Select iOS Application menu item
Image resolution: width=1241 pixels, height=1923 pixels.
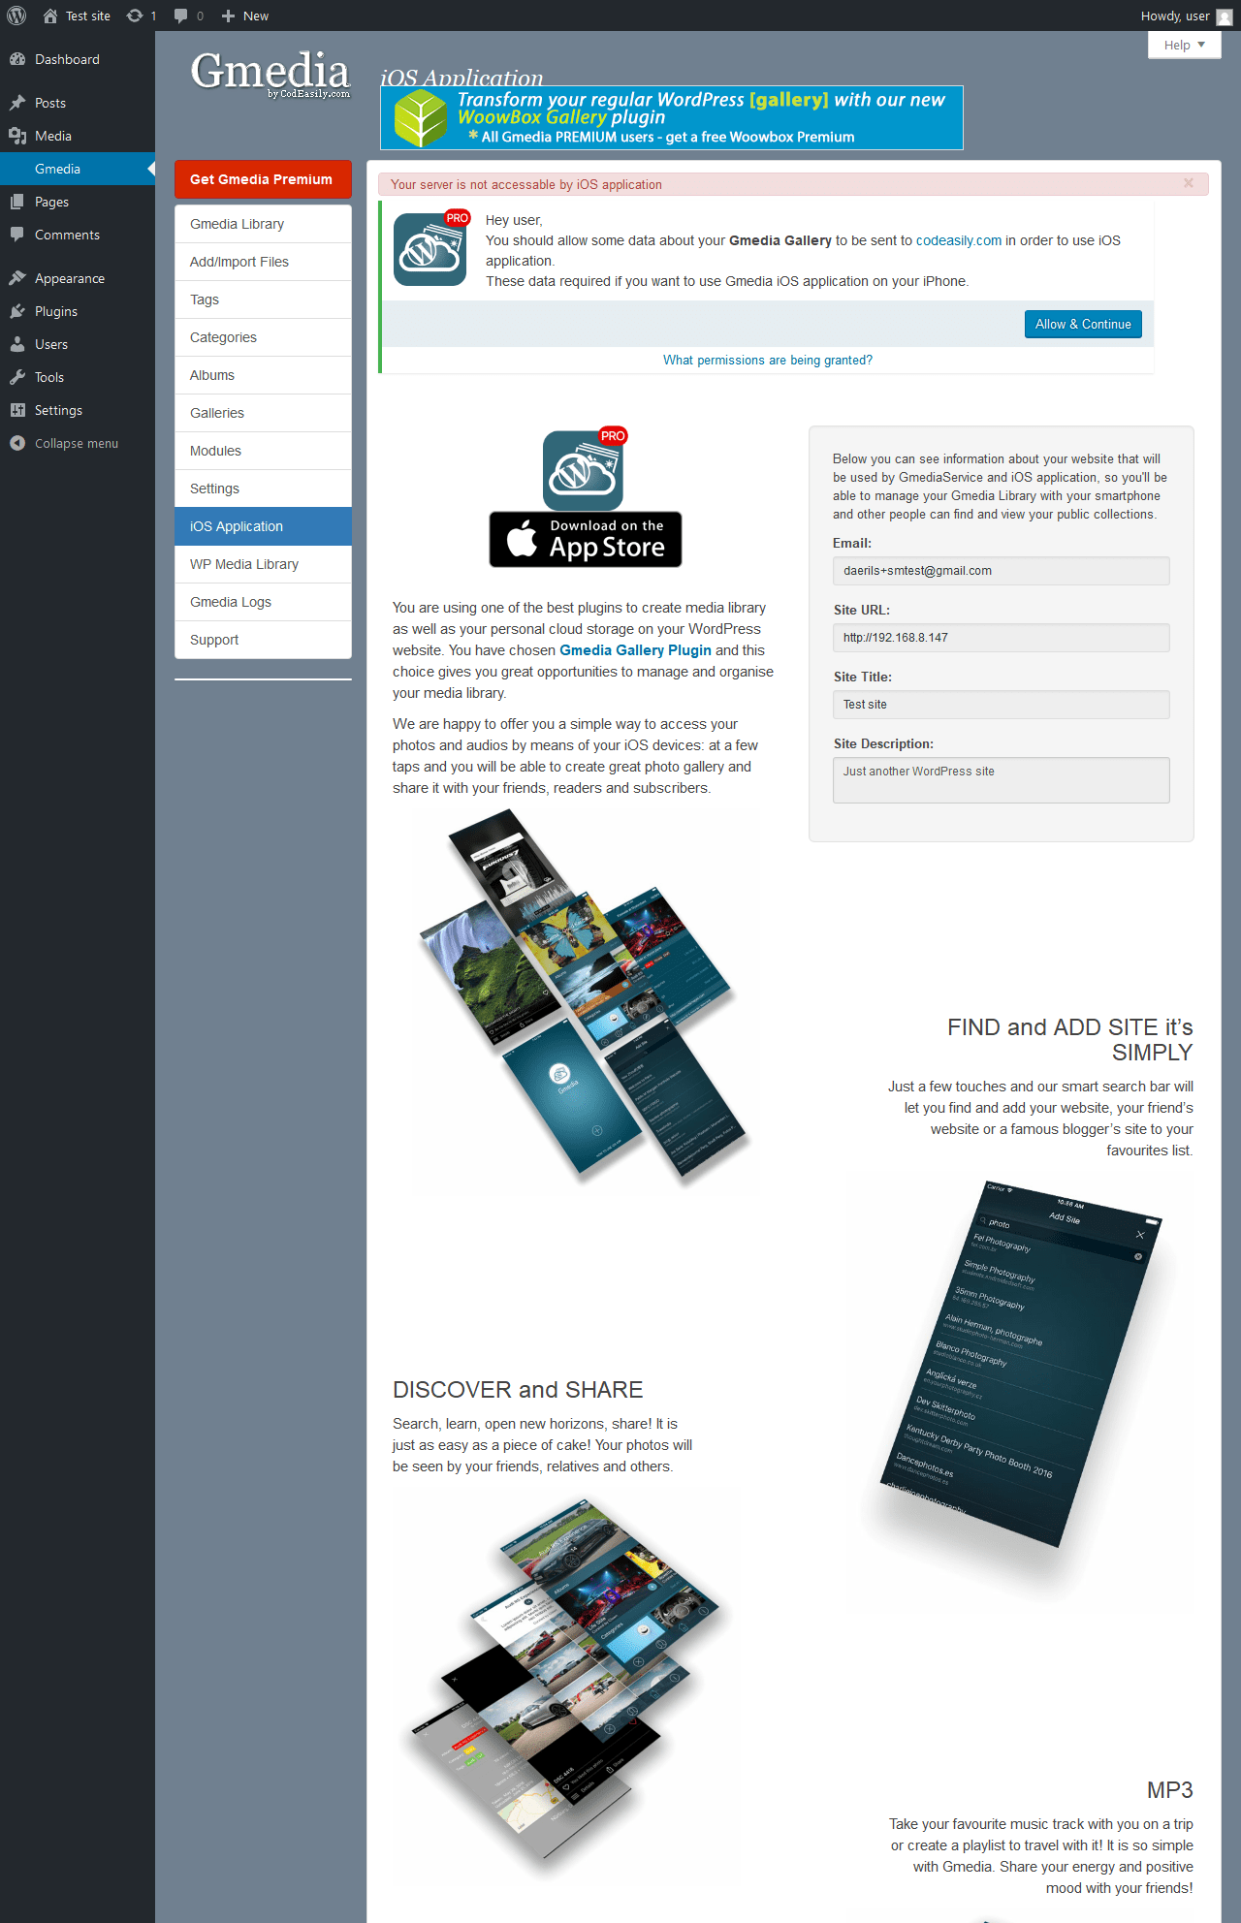[x=263, y=526]
